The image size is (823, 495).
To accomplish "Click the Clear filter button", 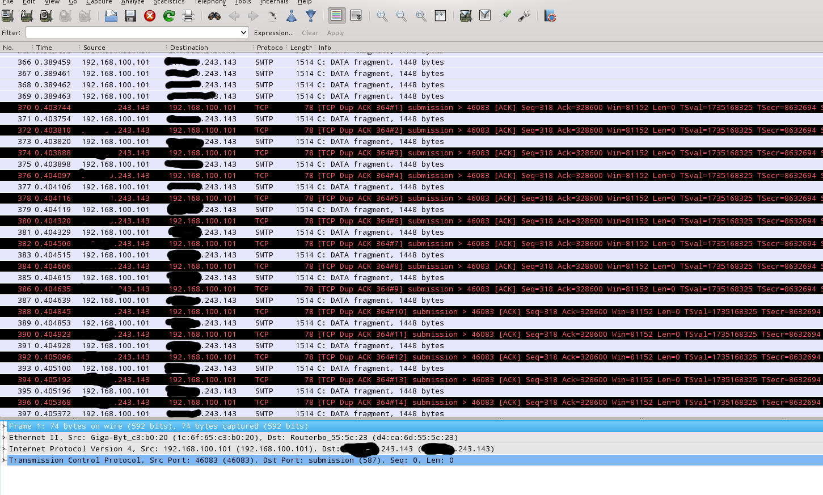I will [310, 33].
